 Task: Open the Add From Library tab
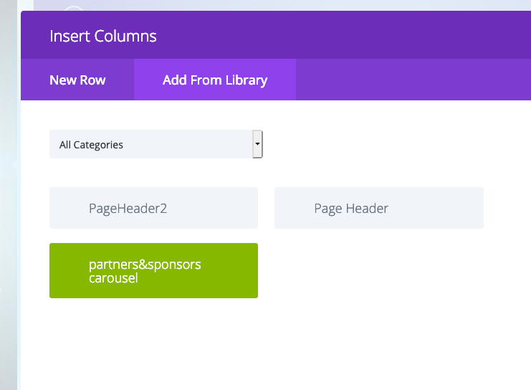coord(215,80)
